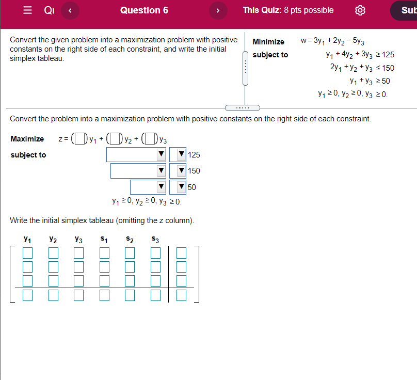417x380 pixels.
Task: Click the second row y1 tableau cell
Action: click(x=28, y=267)
